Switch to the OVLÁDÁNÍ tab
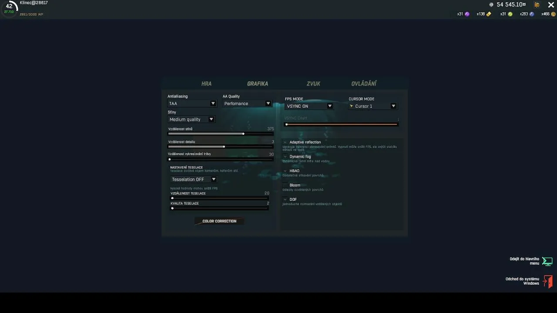 364,83
